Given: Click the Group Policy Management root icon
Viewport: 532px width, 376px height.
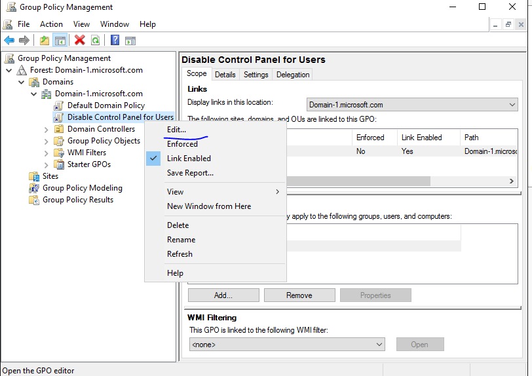Looking at the screenshot, I should tap(9, 58).
